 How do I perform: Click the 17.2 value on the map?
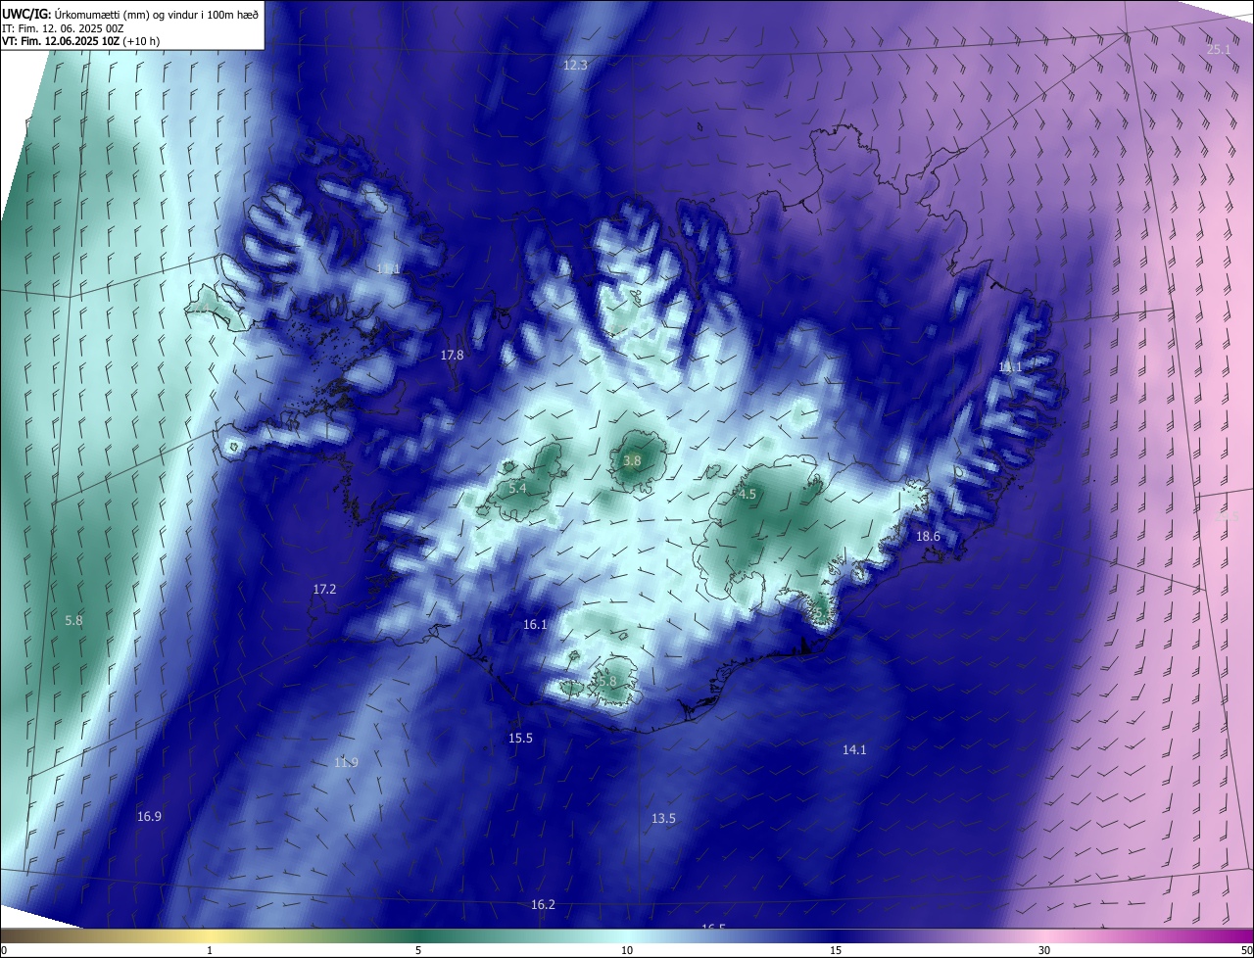point(324,589)
